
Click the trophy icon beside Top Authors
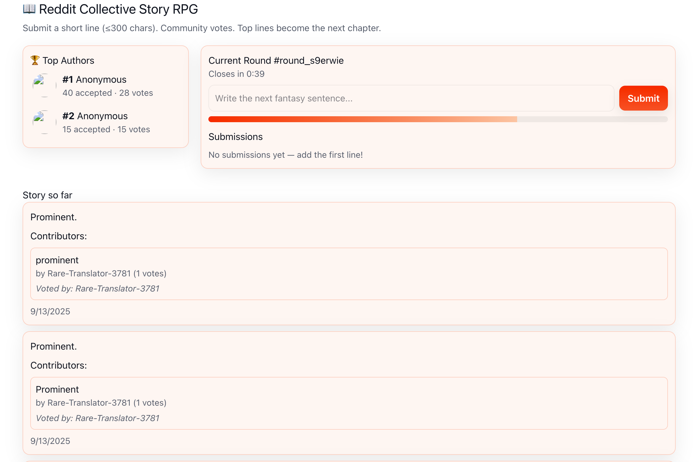coord(35,60)
